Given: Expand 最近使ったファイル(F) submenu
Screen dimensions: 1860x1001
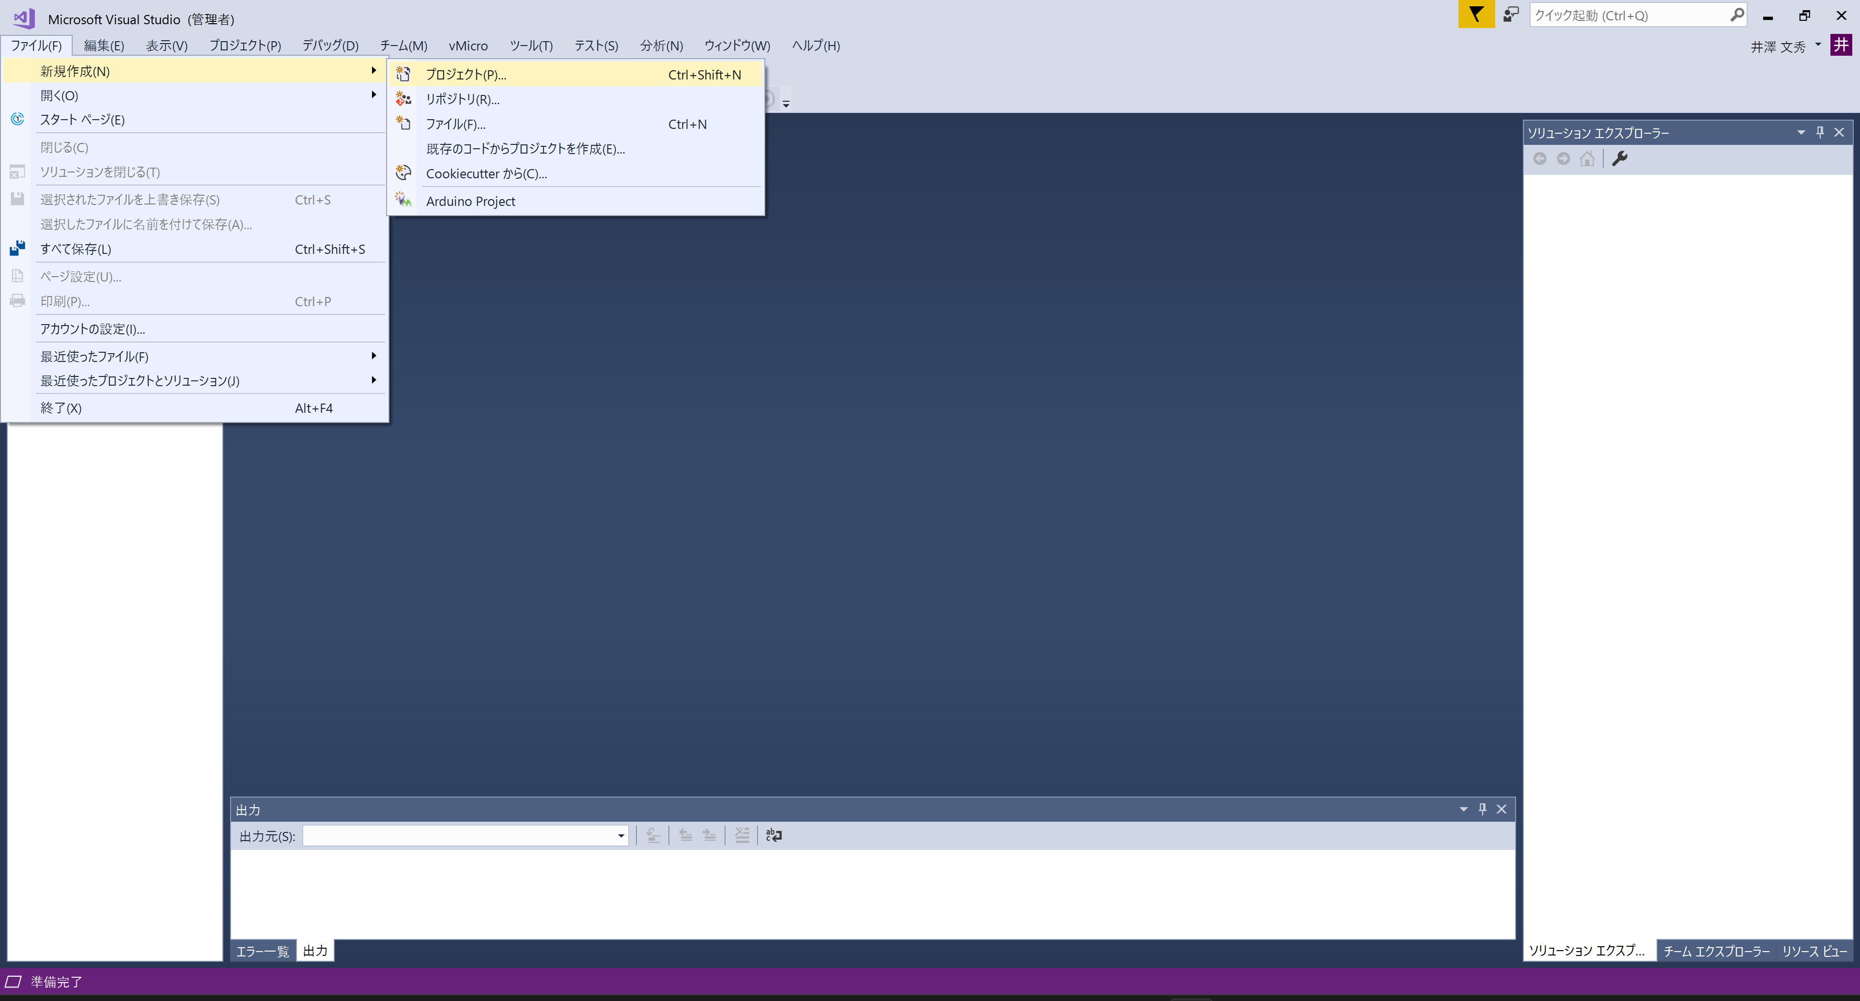Looking at the screenshot, I should click(195, 356).
